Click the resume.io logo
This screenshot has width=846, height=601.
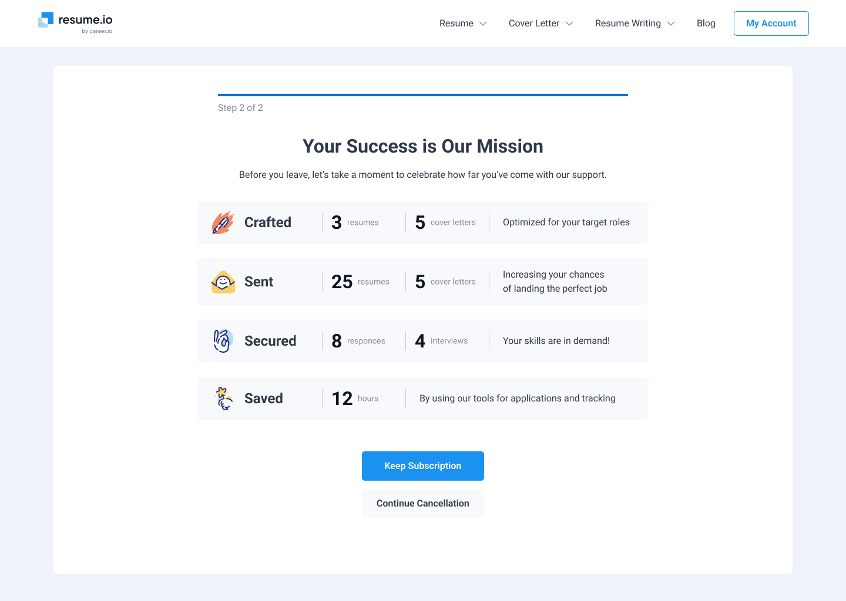[75, 22]
